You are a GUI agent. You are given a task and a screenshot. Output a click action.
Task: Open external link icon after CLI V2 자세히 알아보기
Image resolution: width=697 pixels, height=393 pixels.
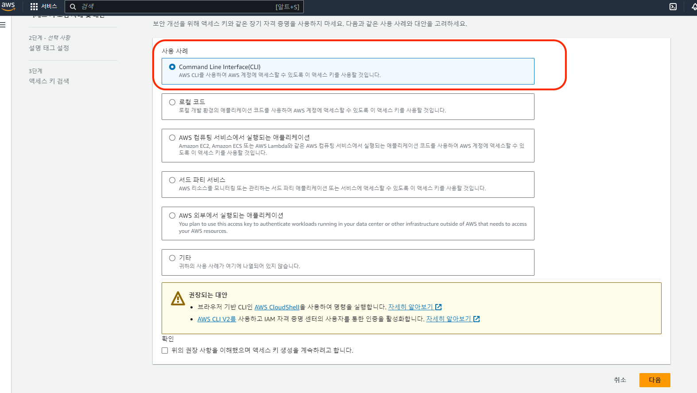[x=476, y=319]
